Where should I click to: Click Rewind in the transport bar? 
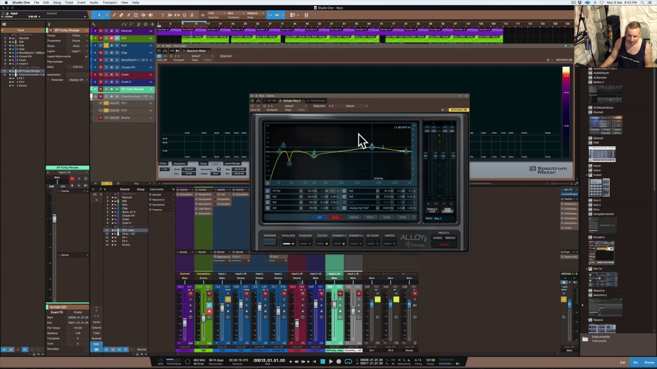click(x=296, y=361)
